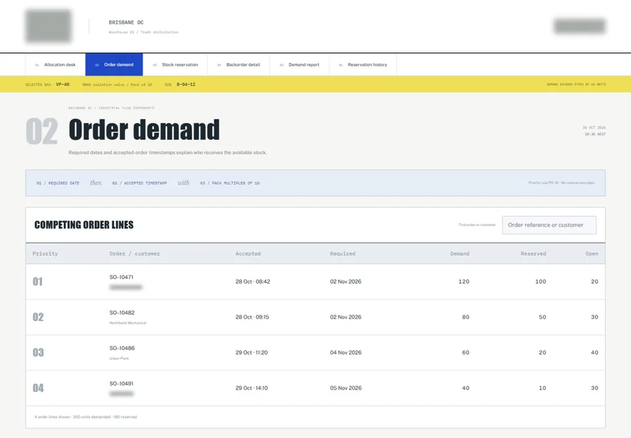Screen dimensions: 631x438
Task: Select the Order demand tab
Action: pos(114,65)
